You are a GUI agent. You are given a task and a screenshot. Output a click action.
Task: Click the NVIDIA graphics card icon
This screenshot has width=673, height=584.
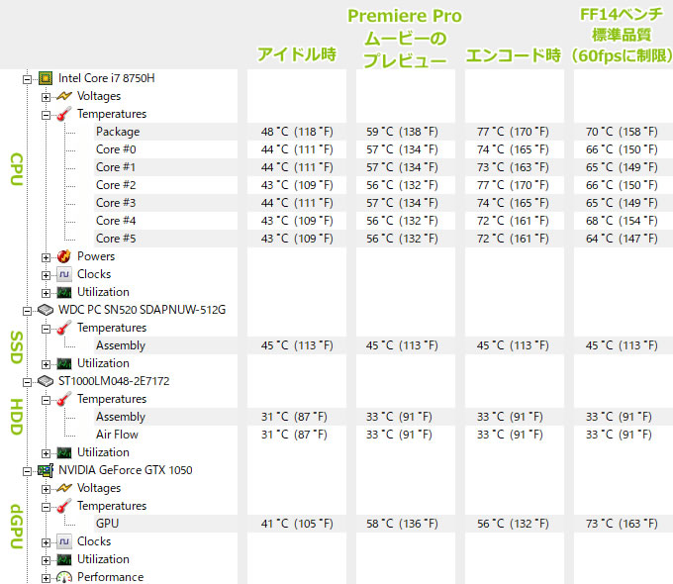pyautogui.click(x=46, y=470)
